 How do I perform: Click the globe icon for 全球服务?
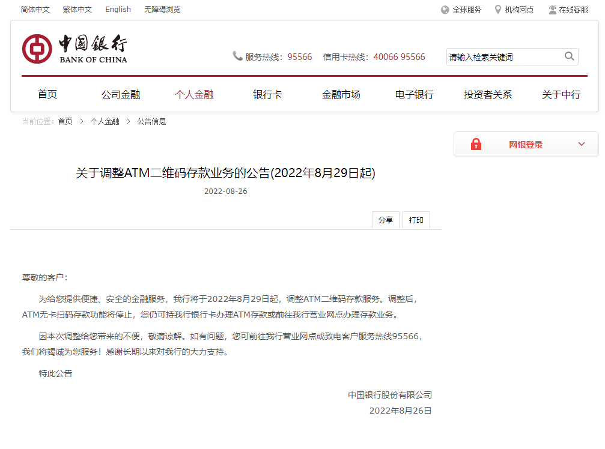tap(445, 10)
